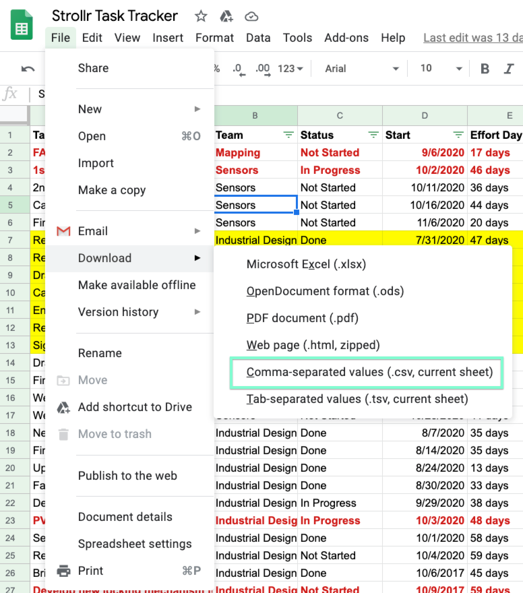Viewport: 523px width, 593px height.
Task: Star the Strollr Task Tracker document
Action: point(201,17)
